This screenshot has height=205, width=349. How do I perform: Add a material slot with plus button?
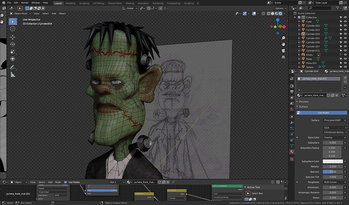click(x=345, y=77)
